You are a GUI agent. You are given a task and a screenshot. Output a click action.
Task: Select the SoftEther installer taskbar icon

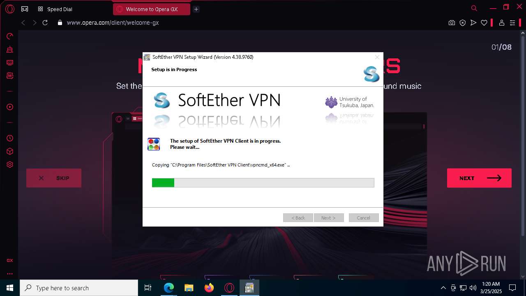(x=249, y=288)
